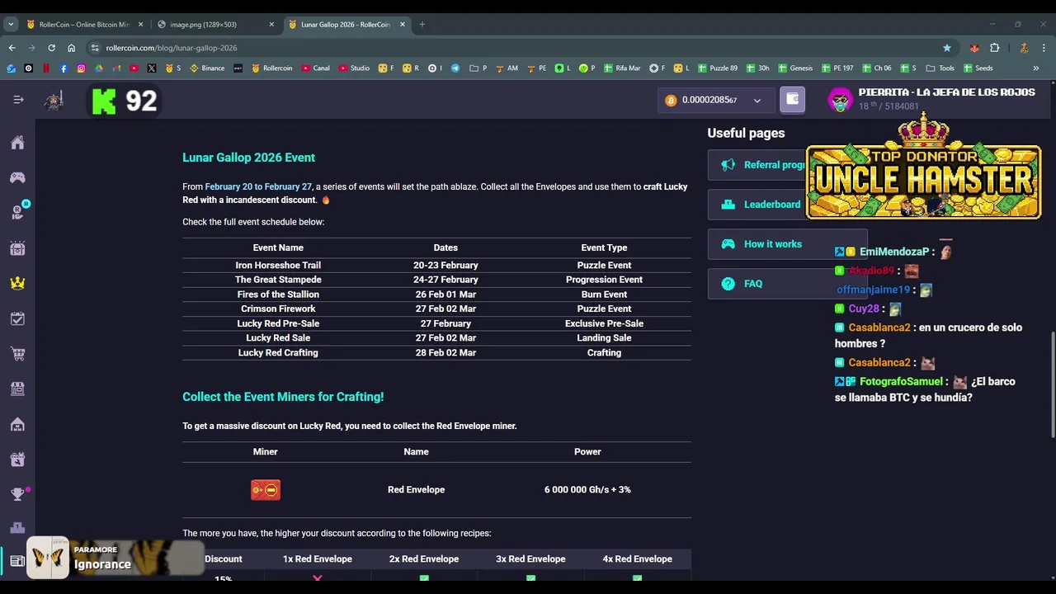Click the RollerCoin hamster logo in the header
Image resolution: width=1056 pixels, height=594 pixels.
(x=54, y=101)
